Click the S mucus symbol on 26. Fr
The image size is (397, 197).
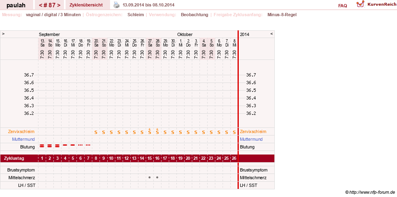click(x=142, y=132)
